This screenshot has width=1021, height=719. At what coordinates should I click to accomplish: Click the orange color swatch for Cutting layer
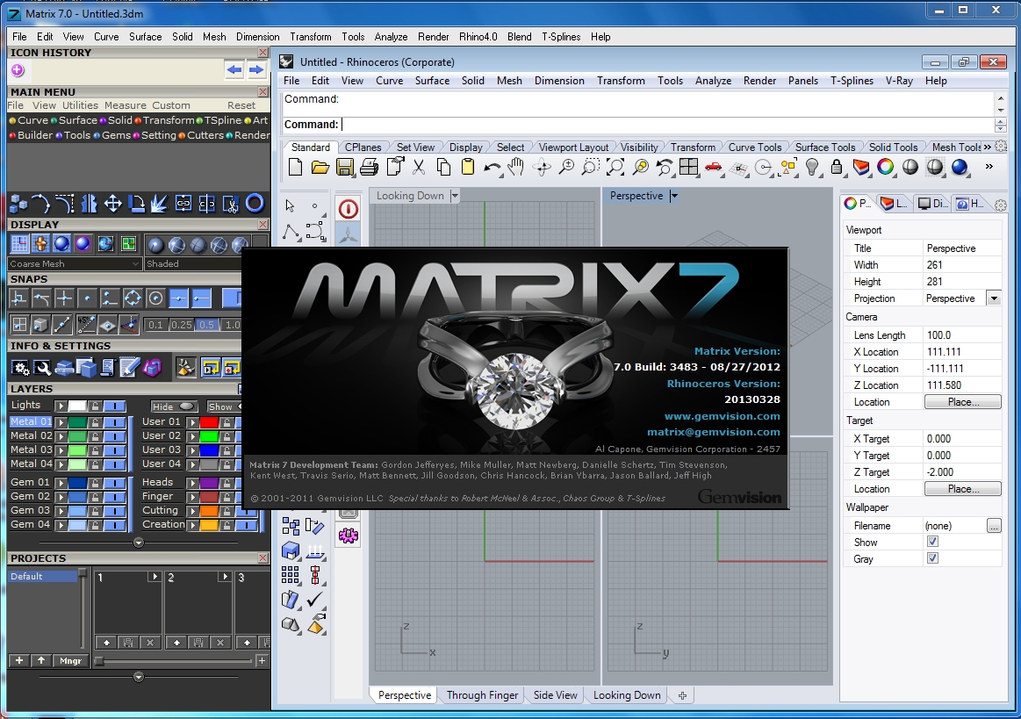coord(209,511)
